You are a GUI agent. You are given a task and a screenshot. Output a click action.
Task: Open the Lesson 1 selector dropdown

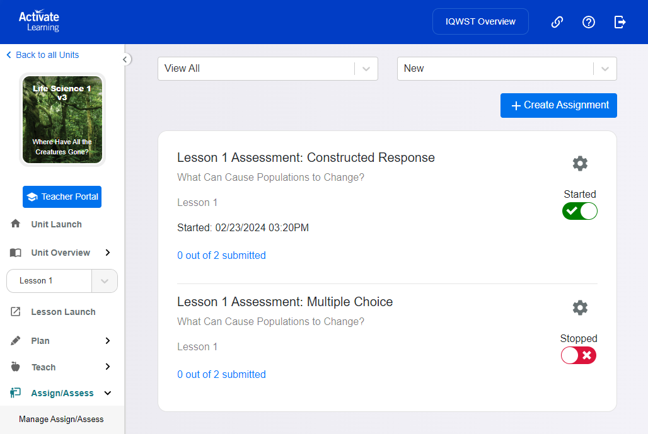tap(104, 280)
